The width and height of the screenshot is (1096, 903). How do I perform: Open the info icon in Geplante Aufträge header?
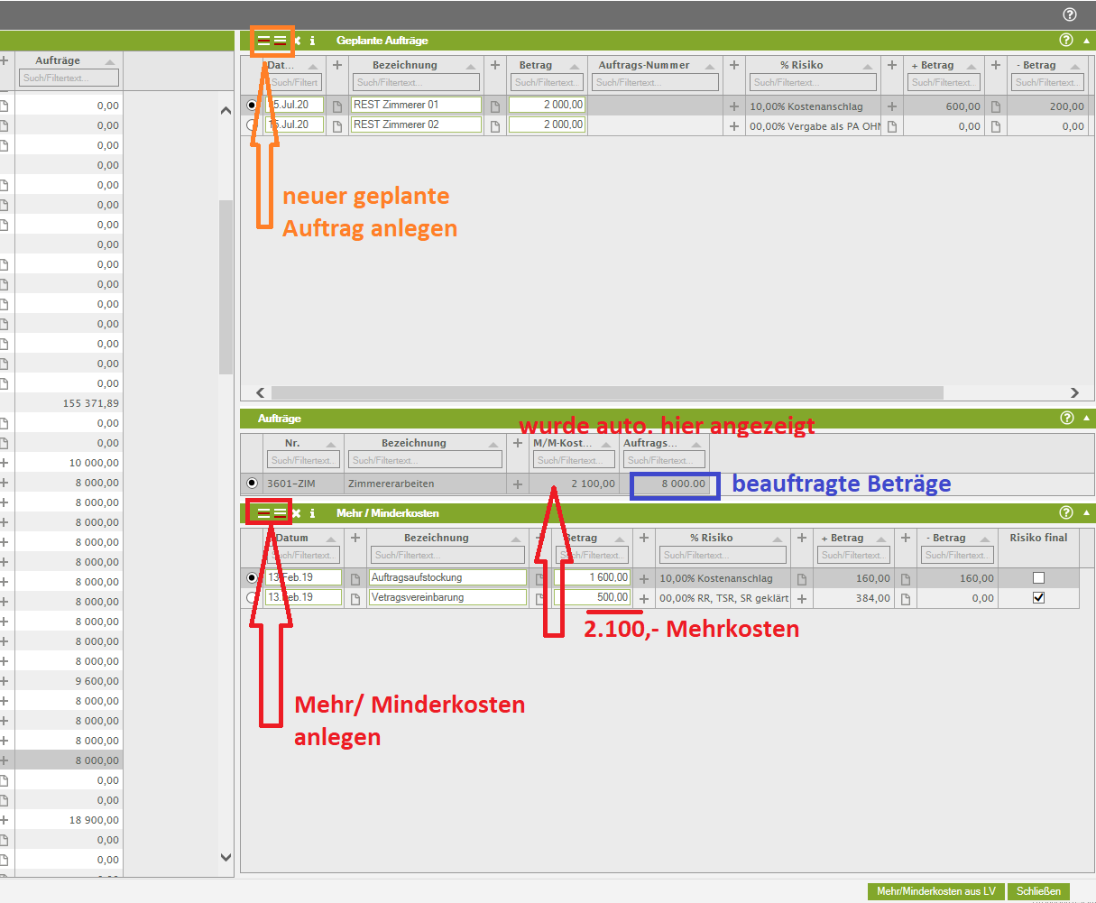(312, 41)
